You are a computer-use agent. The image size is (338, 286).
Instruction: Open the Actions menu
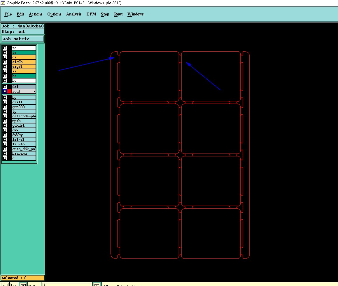36,14
